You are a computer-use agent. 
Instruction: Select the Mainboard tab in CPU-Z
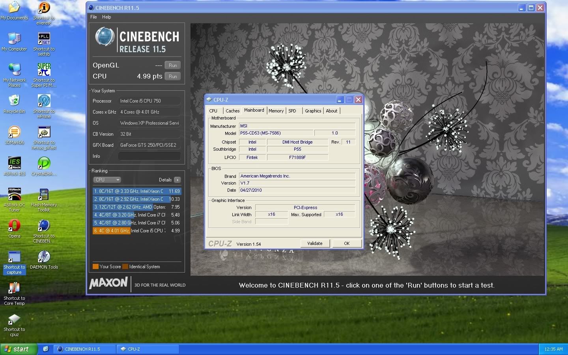[254, 110]
